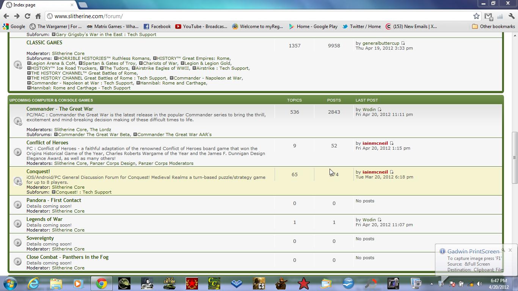
Task: Open The Lordz moderator link
Action: coord(100,130)
